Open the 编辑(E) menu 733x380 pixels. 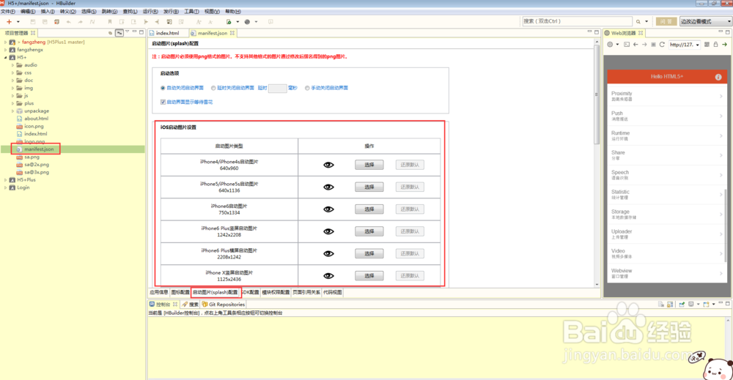(28, 11)
